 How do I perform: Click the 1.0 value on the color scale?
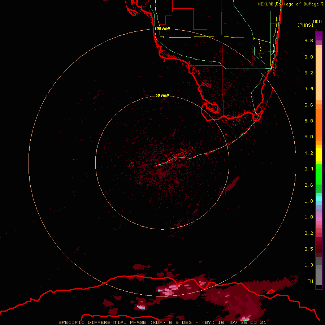(x=309, y=217)
